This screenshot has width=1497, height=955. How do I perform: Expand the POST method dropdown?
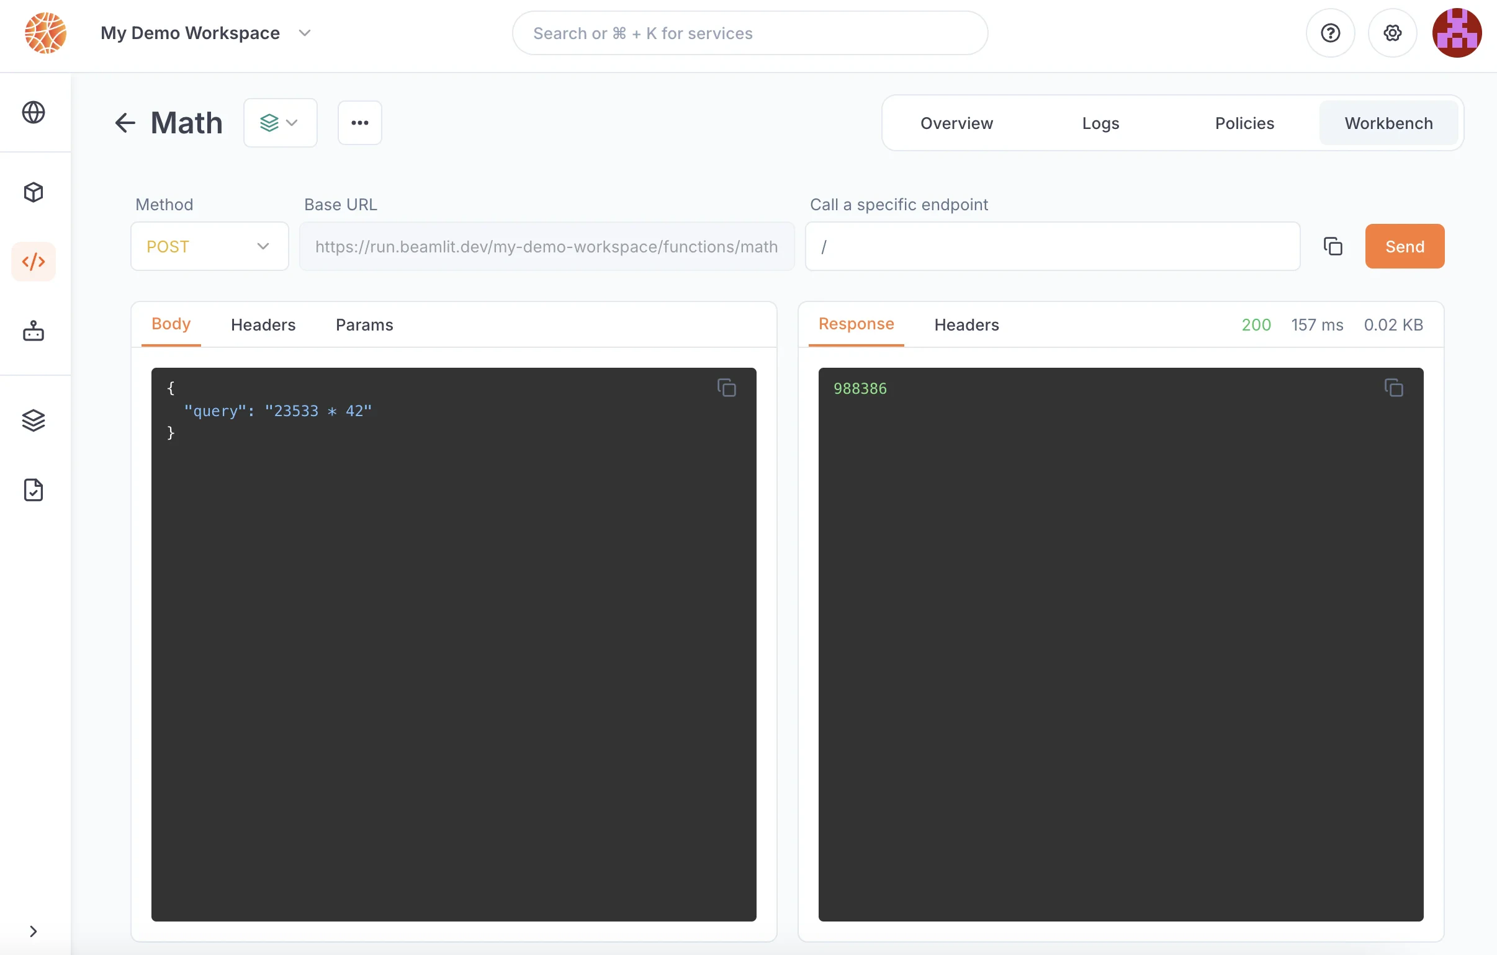point(210,247)
